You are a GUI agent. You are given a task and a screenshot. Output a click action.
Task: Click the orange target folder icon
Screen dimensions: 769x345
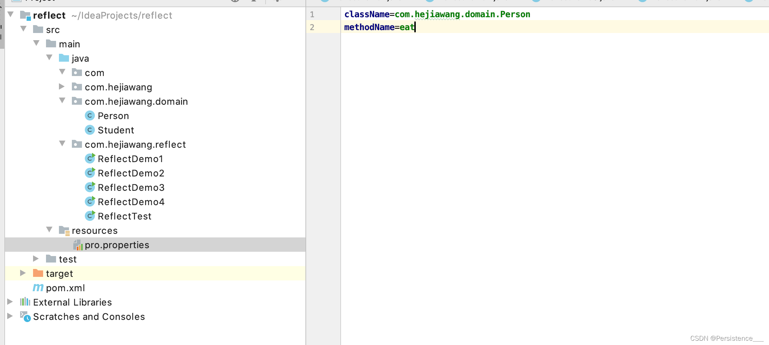38,273
